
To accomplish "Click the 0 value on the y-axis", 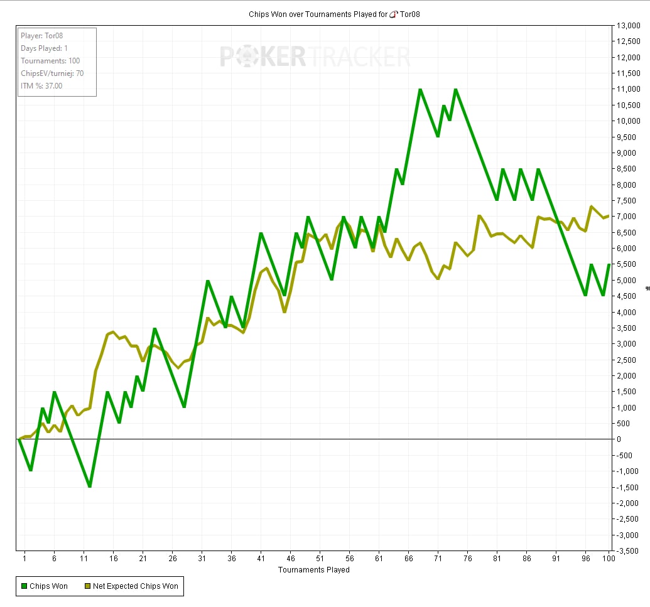I will (619, 439).
